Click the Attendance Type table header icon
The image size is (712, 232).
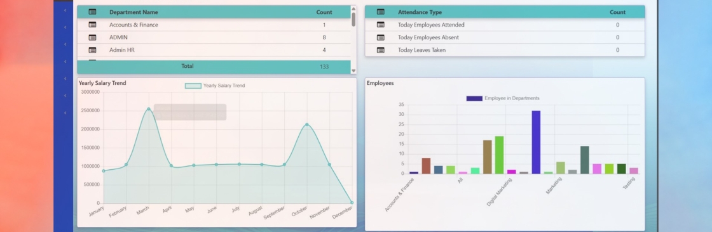381,12
